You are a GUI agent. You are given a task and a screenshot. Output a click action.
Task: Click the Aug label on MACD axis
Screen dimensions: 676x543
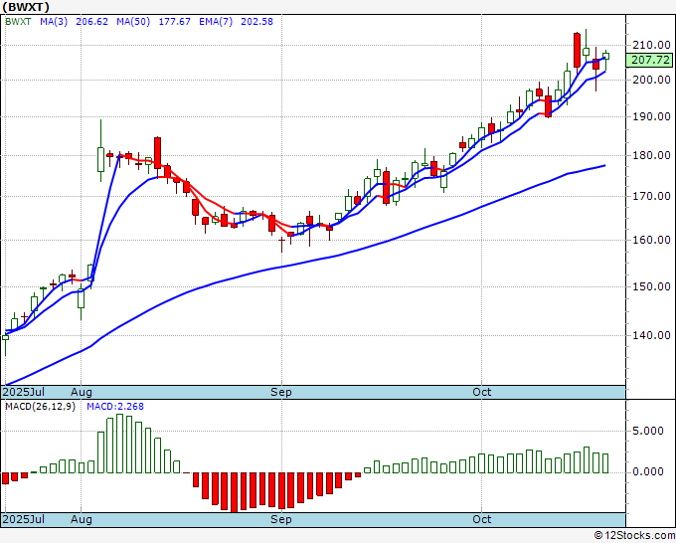tap(82, 520)
